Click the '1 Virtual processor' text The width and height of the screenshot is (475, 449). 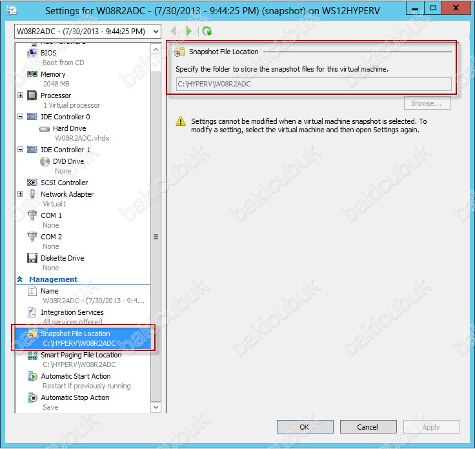(x=72, y=105)
